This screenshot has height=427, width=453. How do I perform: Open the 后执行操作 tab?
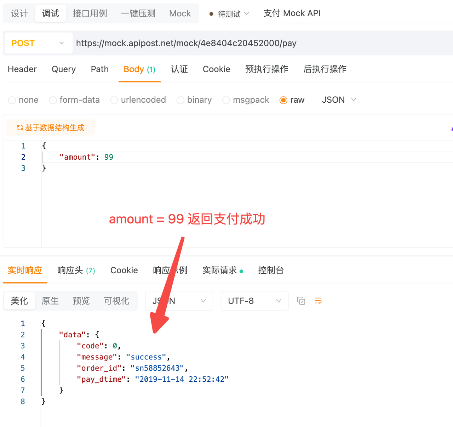point(325,69)
